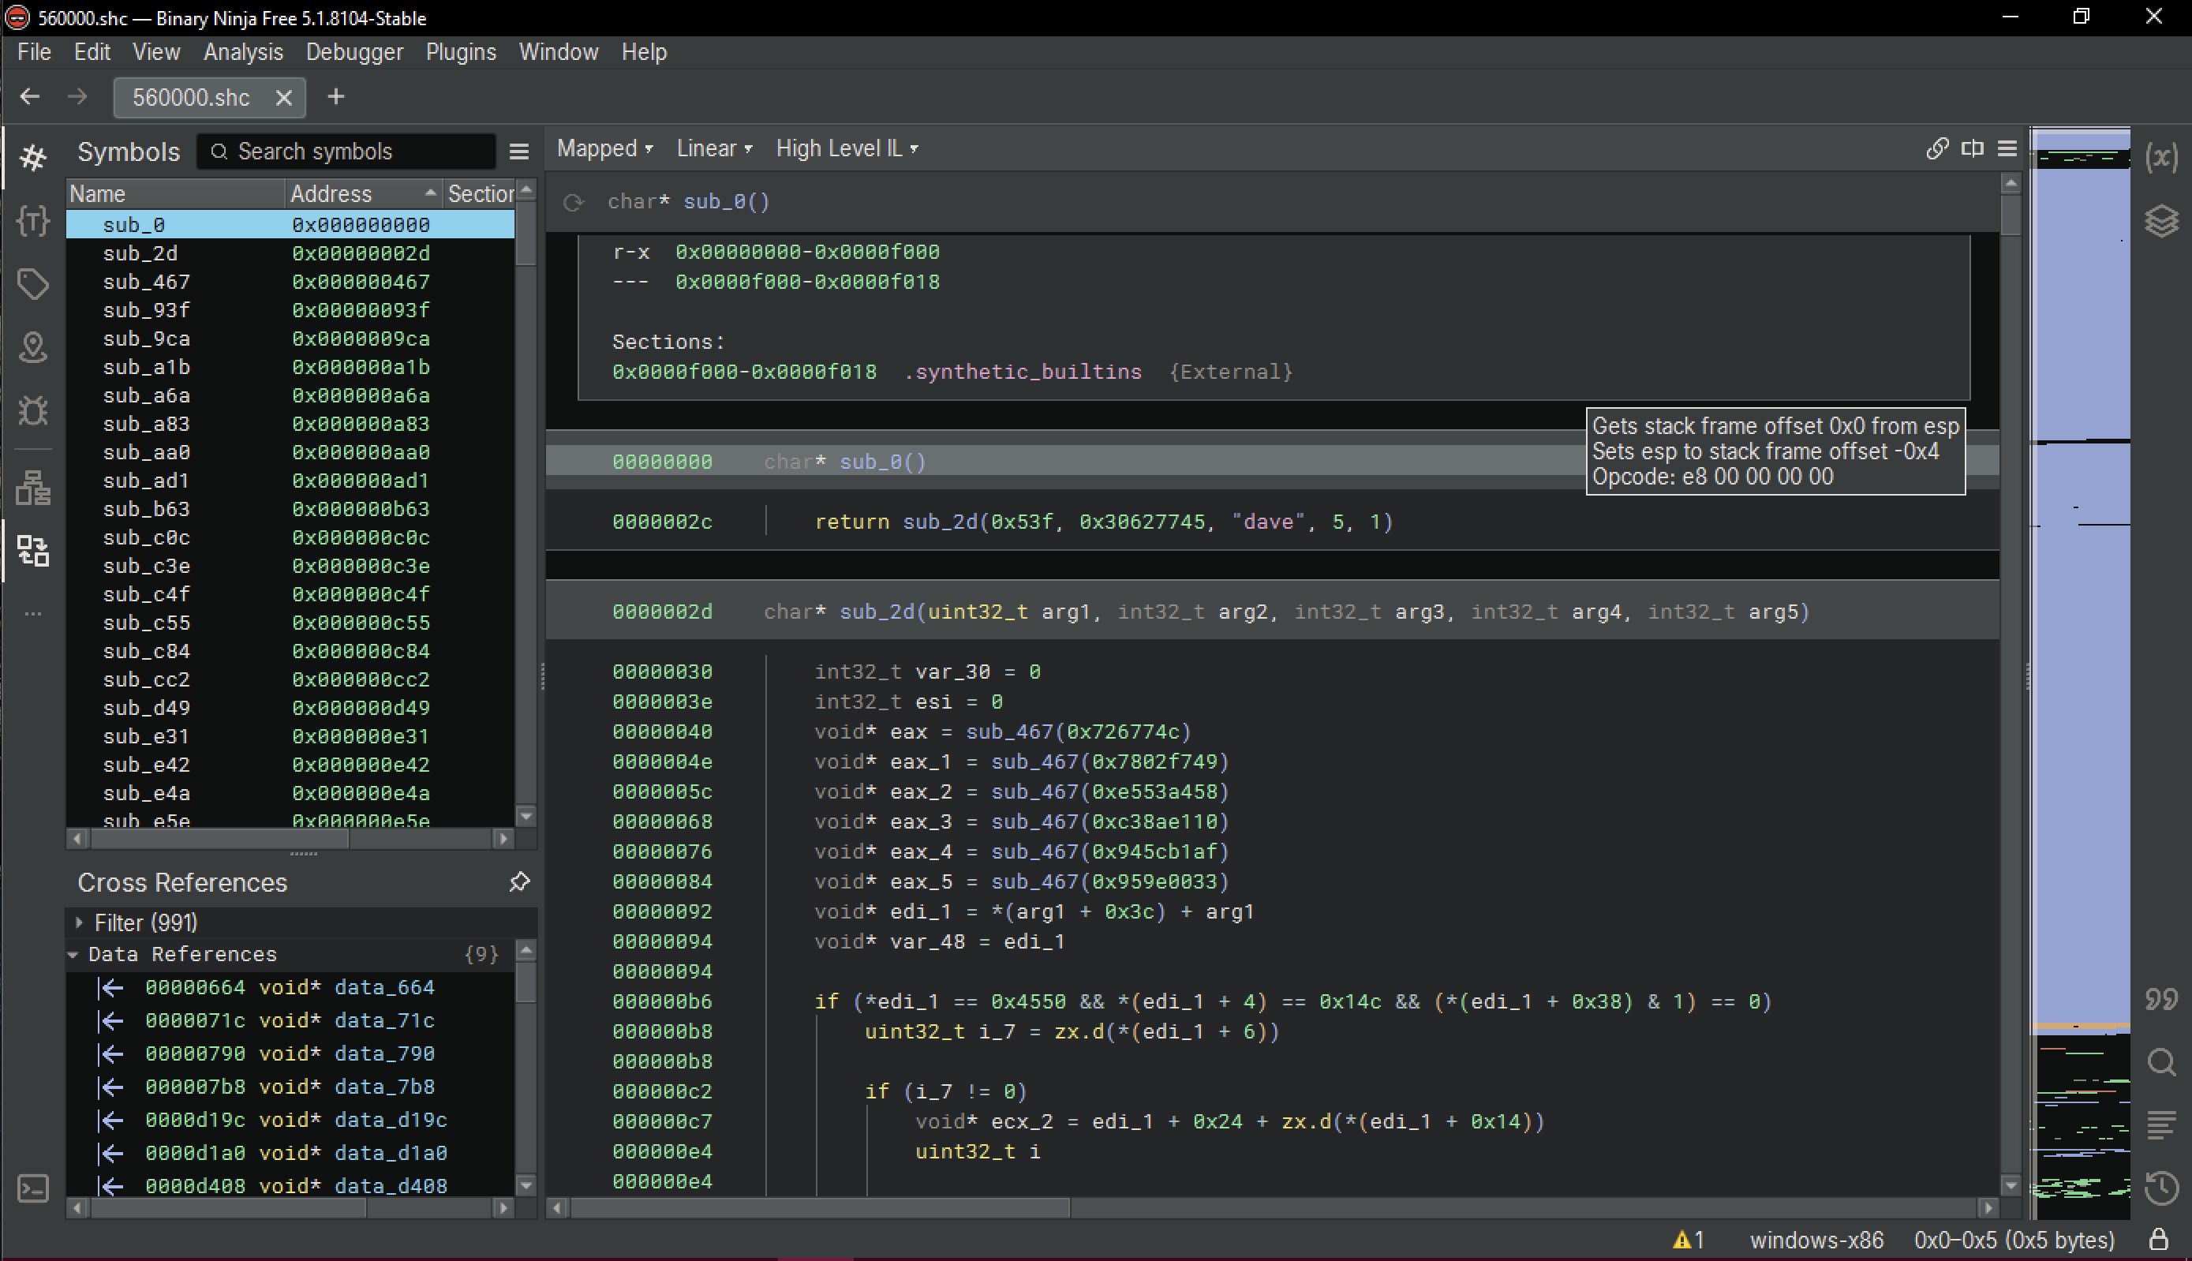Open the search magnifier right sidebar icon
Image resolution: width=2192 pixels, height=1261 pixels.
[2161, 1062]
